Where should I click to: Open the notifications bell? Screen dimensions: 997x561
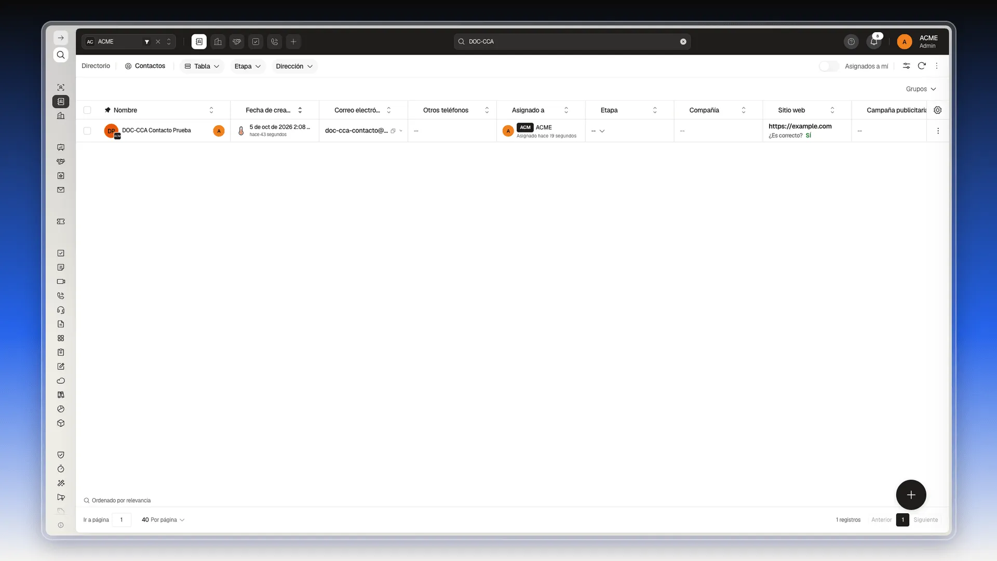coord(874,42)
